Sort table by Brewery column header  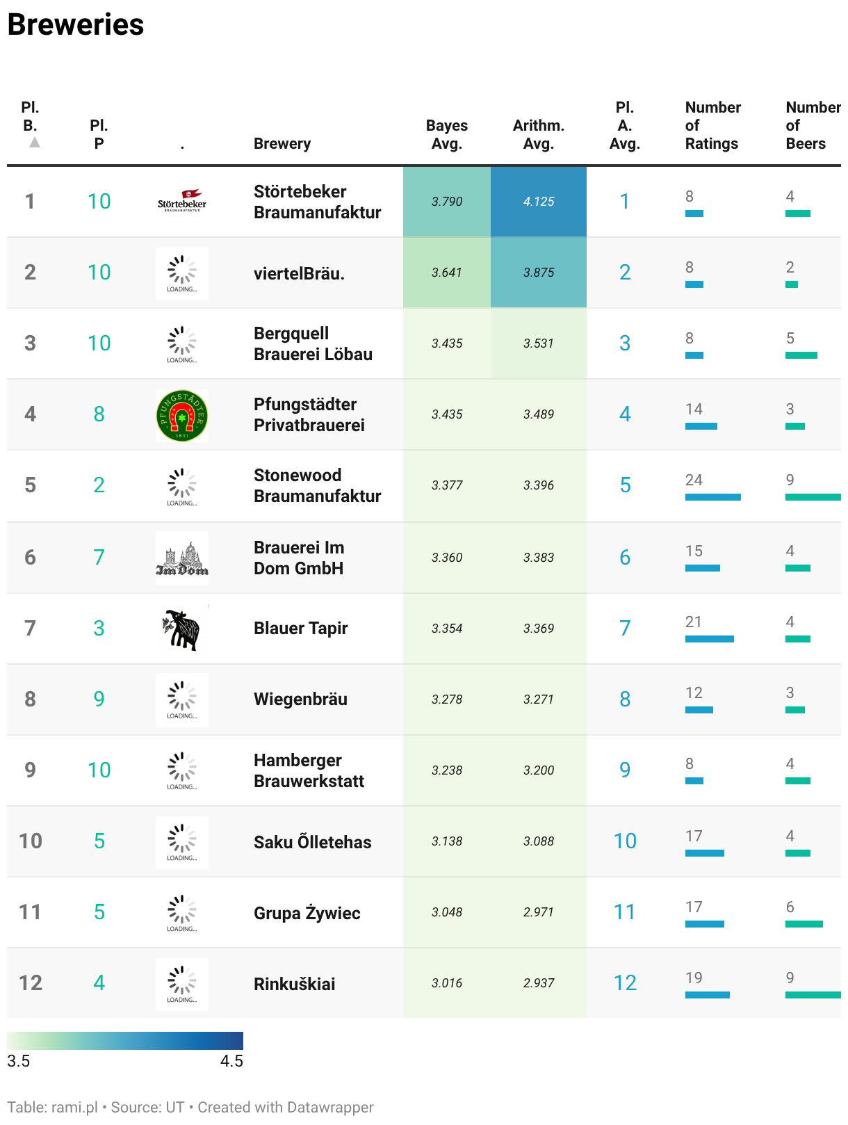coord(282,143)
